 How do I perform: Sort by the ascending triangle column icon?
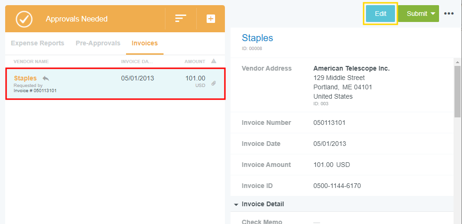214,61
